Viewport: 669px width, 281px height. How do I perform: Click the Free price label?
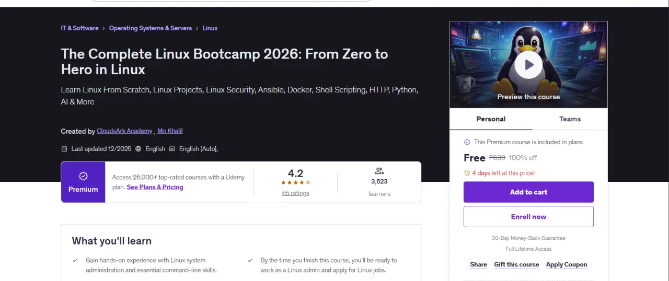(475, 158)
